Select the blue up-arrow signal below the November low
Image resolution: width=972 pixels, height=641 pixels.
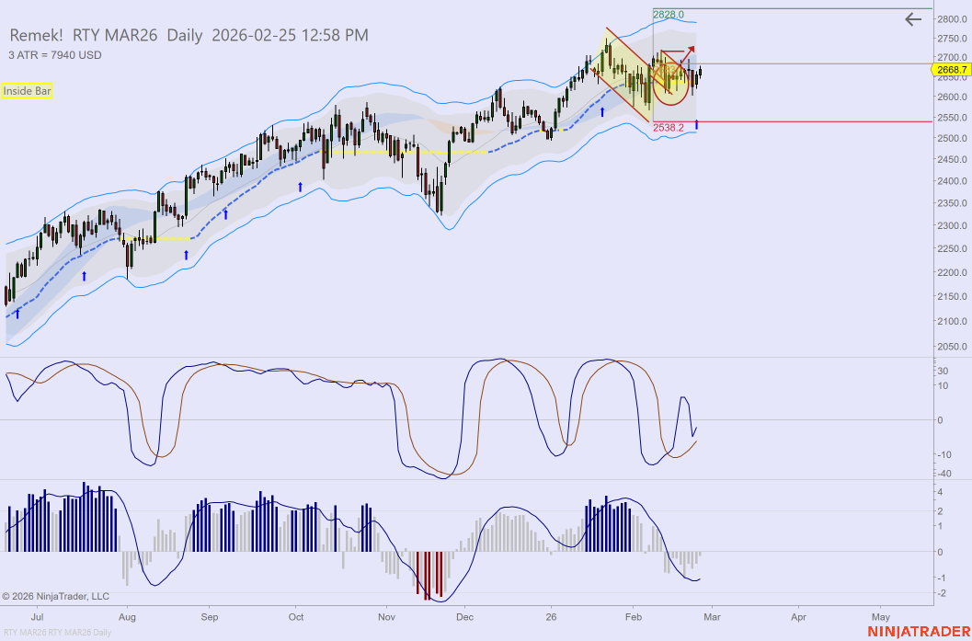click(602, 110)
